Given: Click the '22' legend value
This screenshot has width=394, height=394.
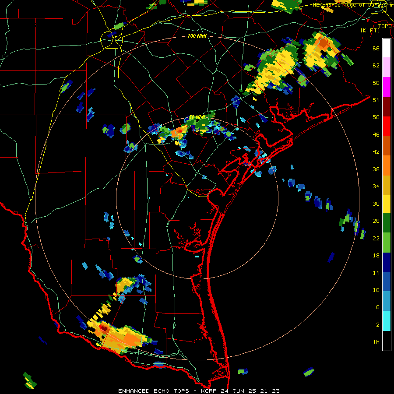Looking at the screenshot, I should click(x=376, y=239).
